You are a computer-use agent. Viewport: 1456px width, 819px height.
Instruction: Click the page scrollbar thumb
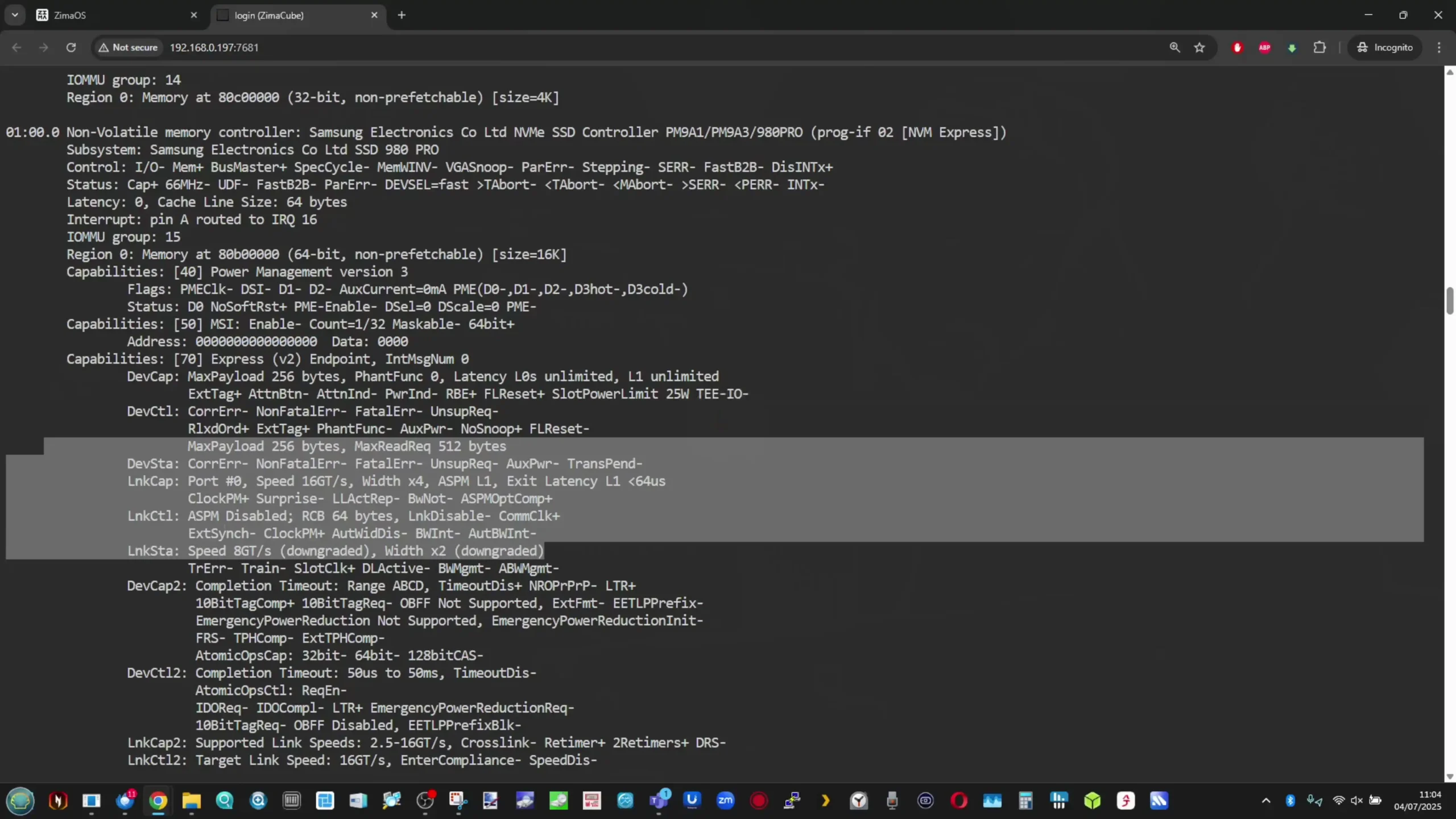coord(1450,300)
